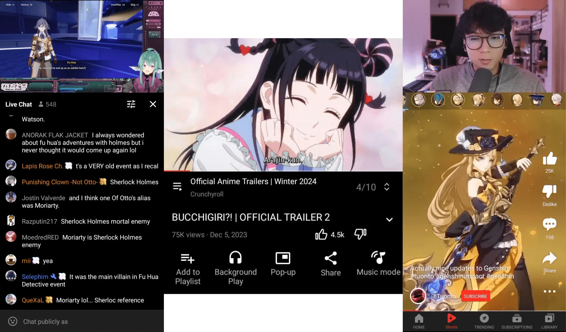Click the Lapis Rose Ch. username in chat
The width and height of the screenshot is (566, 332).
coord(42,166)
